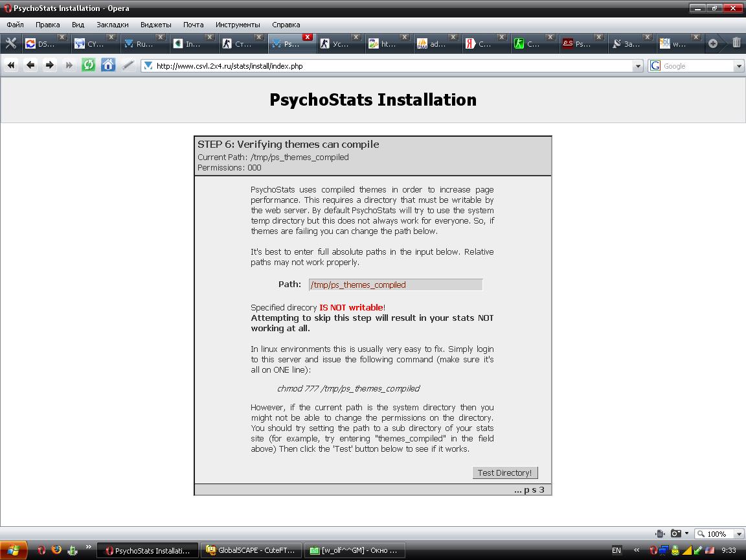Click the EN language indicator
Image resolution: width=746 pixels, height=560 pixels.
[616, 550]
